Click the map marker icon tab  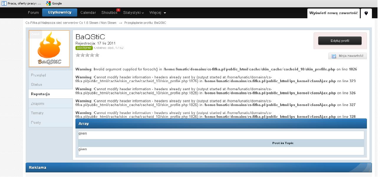tap(366, 13)
